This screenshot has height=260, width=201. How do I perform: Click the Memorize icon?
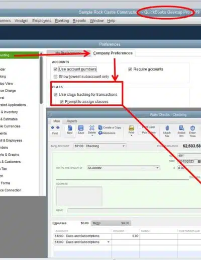tap(100, 133)
